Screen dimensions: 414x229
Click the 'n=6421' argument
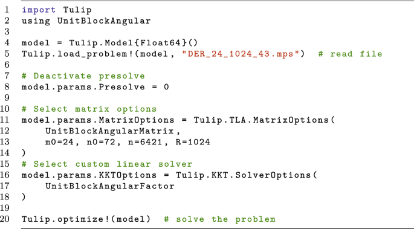pyautogui.click(x=144, y=142)
